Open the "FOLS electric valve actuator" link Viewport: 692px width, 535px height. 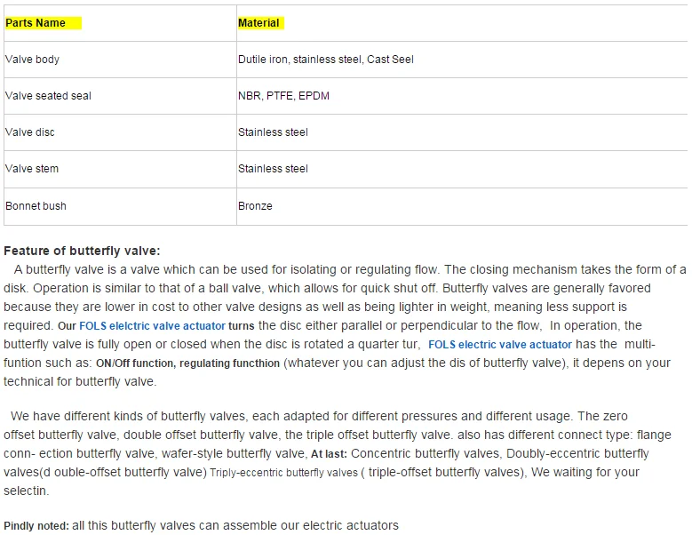499,345
